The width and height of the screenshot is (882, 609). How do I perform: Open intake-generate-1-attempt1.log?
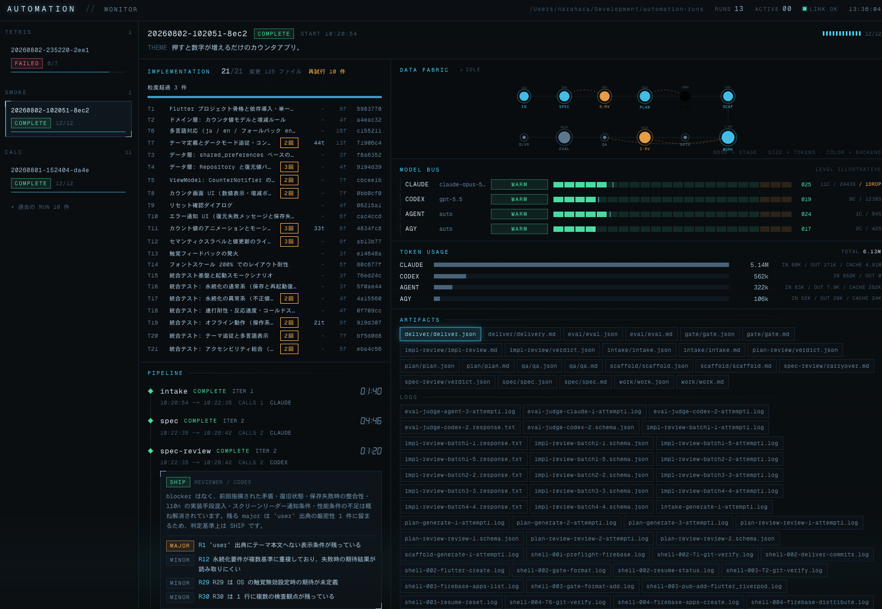tap(714, 507)
